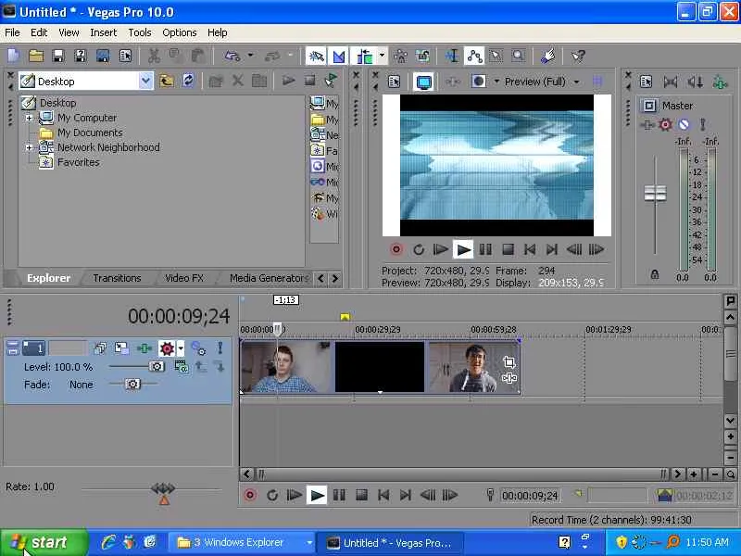Image resolution: width=741 pixels, height=556 pixels.
Task: Open the File menu
Action: point(12,32)
